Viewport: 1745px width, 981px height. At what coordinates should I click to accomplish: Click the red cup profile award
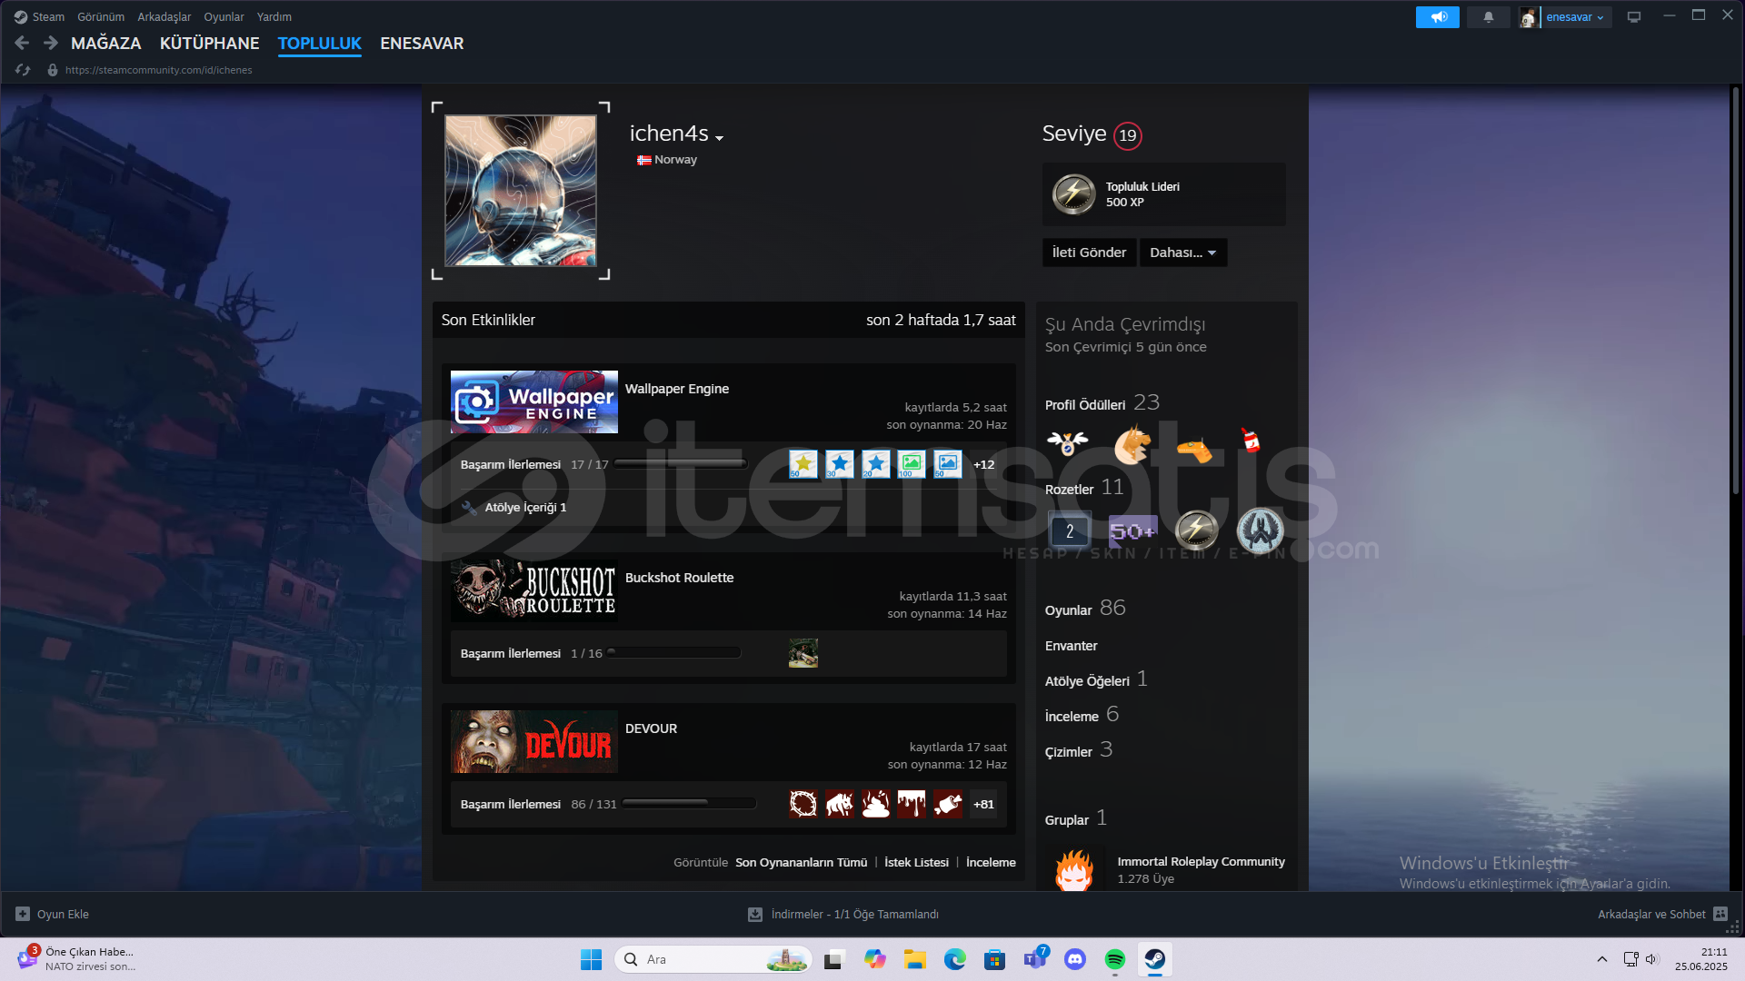click(1251, 441)
